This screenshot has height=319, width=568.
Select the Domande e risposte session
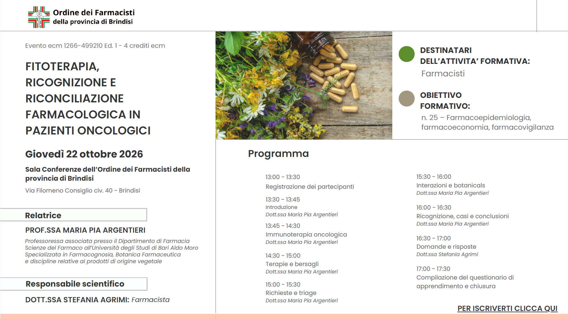tap(447, 246)
